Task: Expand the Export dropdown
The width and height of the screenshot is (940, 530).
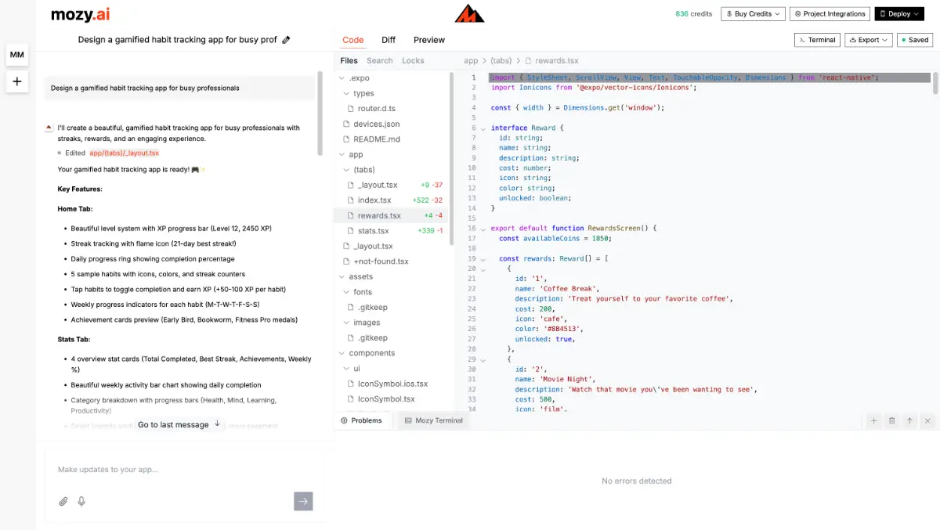Action: (869, 40)
